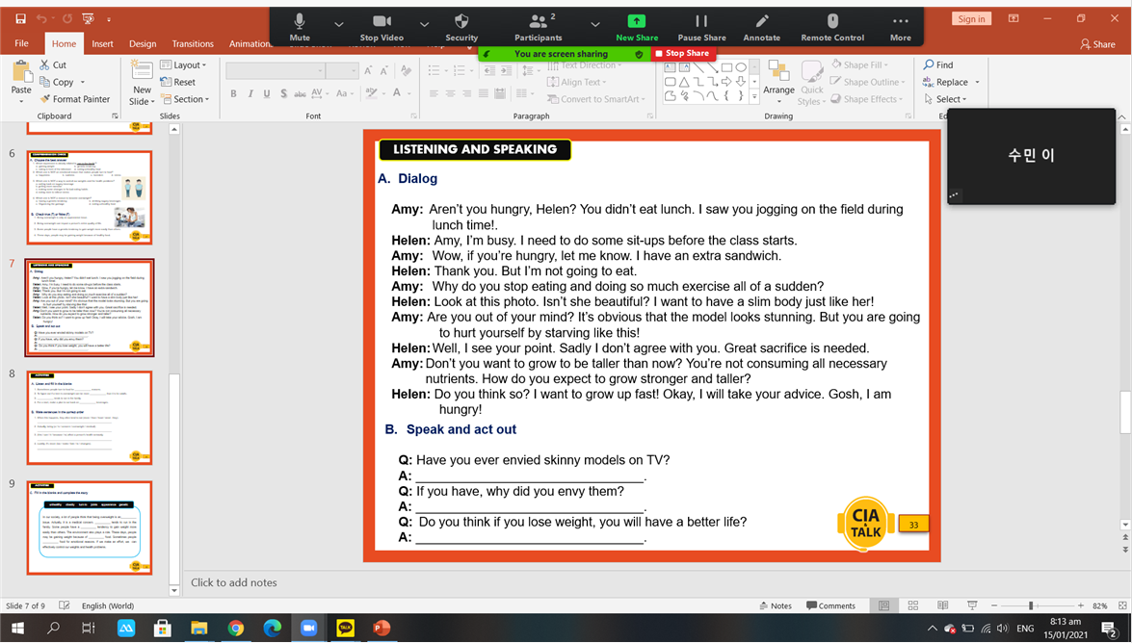Open Windows Start menu

click(16, 629)
